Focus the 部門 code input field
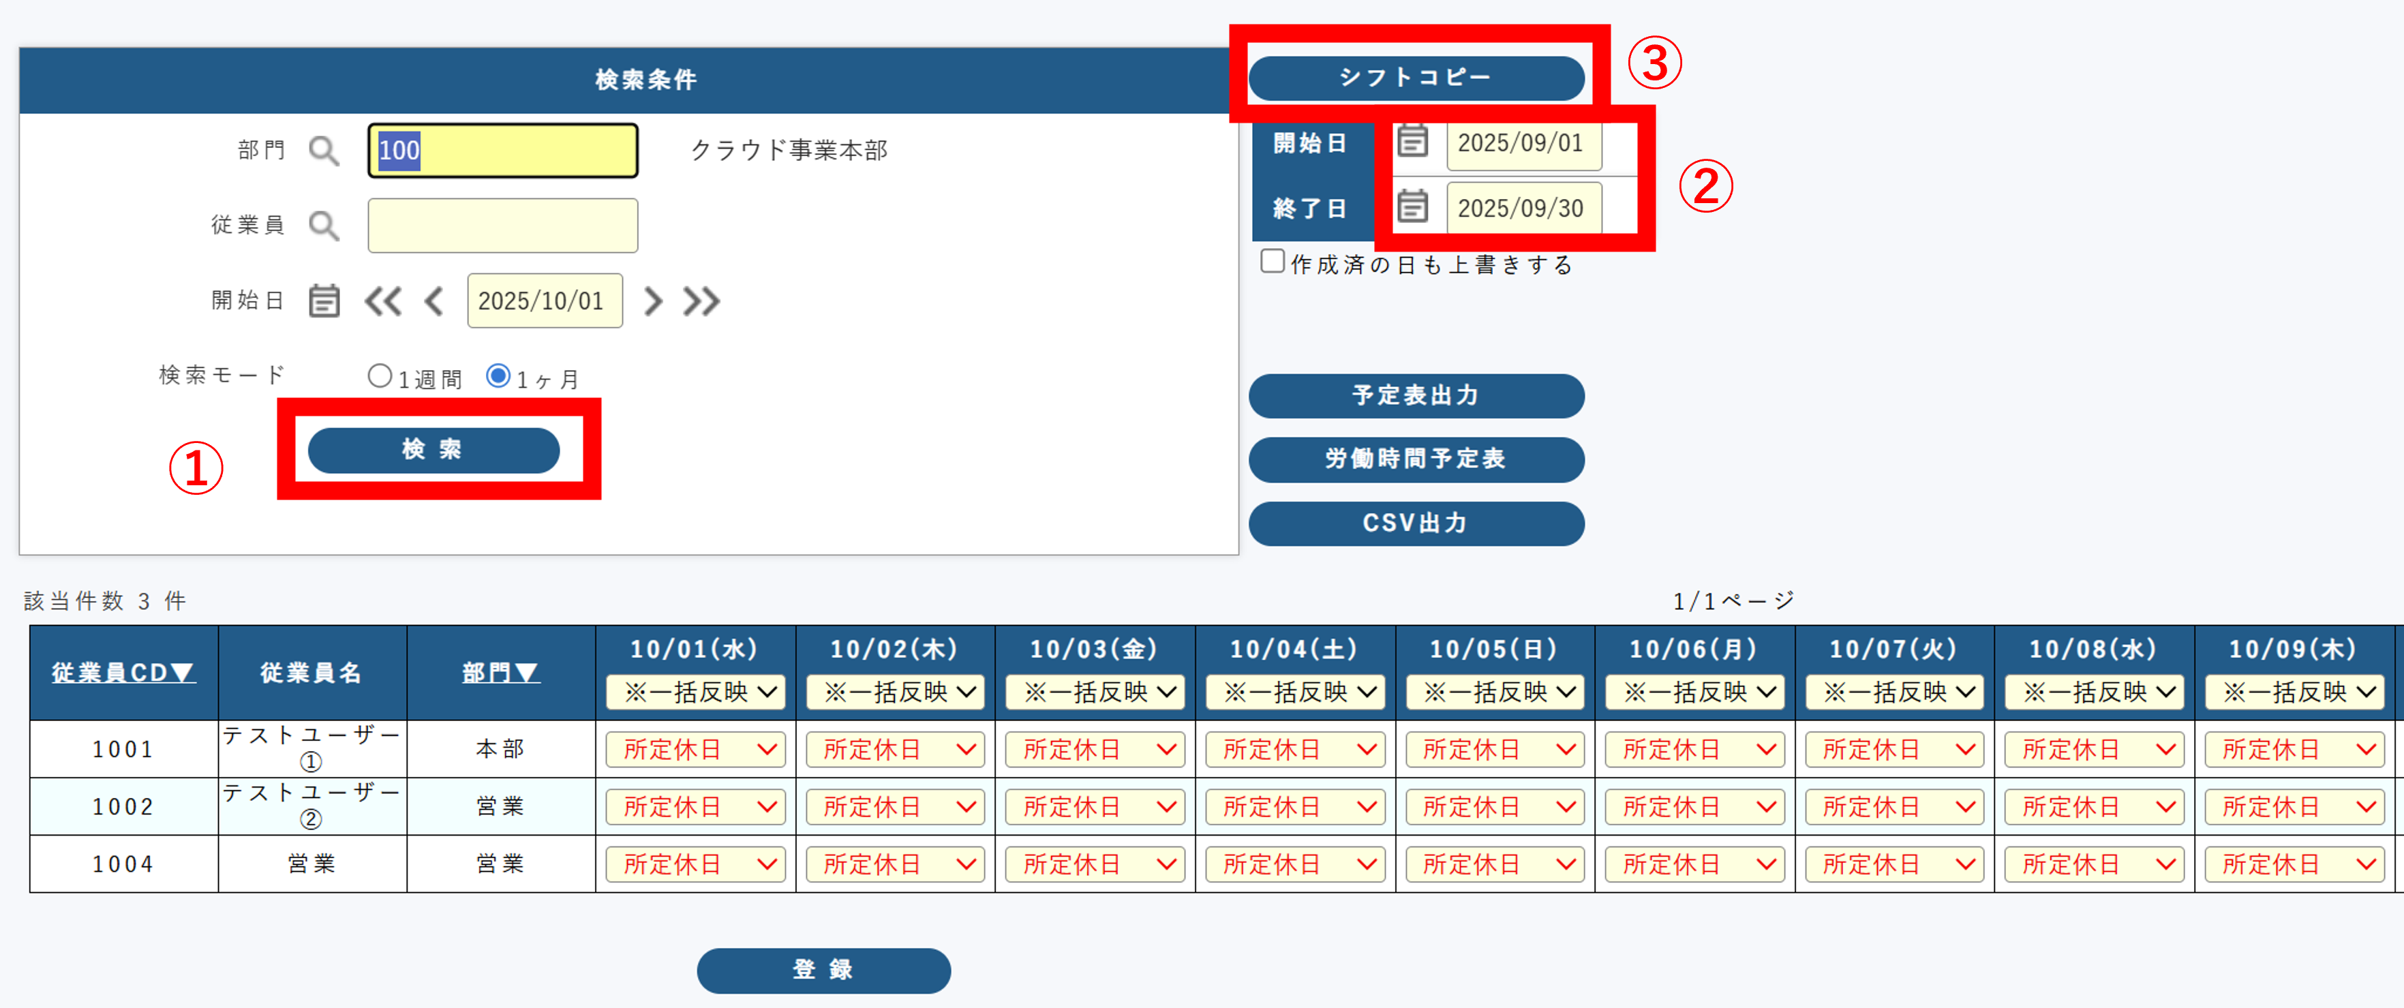Screen dimensions: 2404x1008 (x=503, y=150)
